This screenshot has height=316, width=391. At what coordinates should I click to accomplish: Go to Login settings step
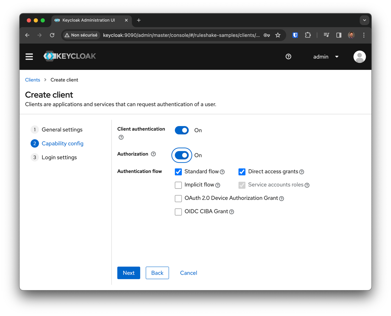[x=59, y=157]
